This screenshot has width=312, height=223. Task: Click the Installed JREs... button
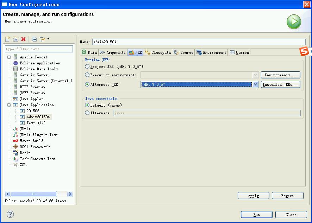(281, 84)
